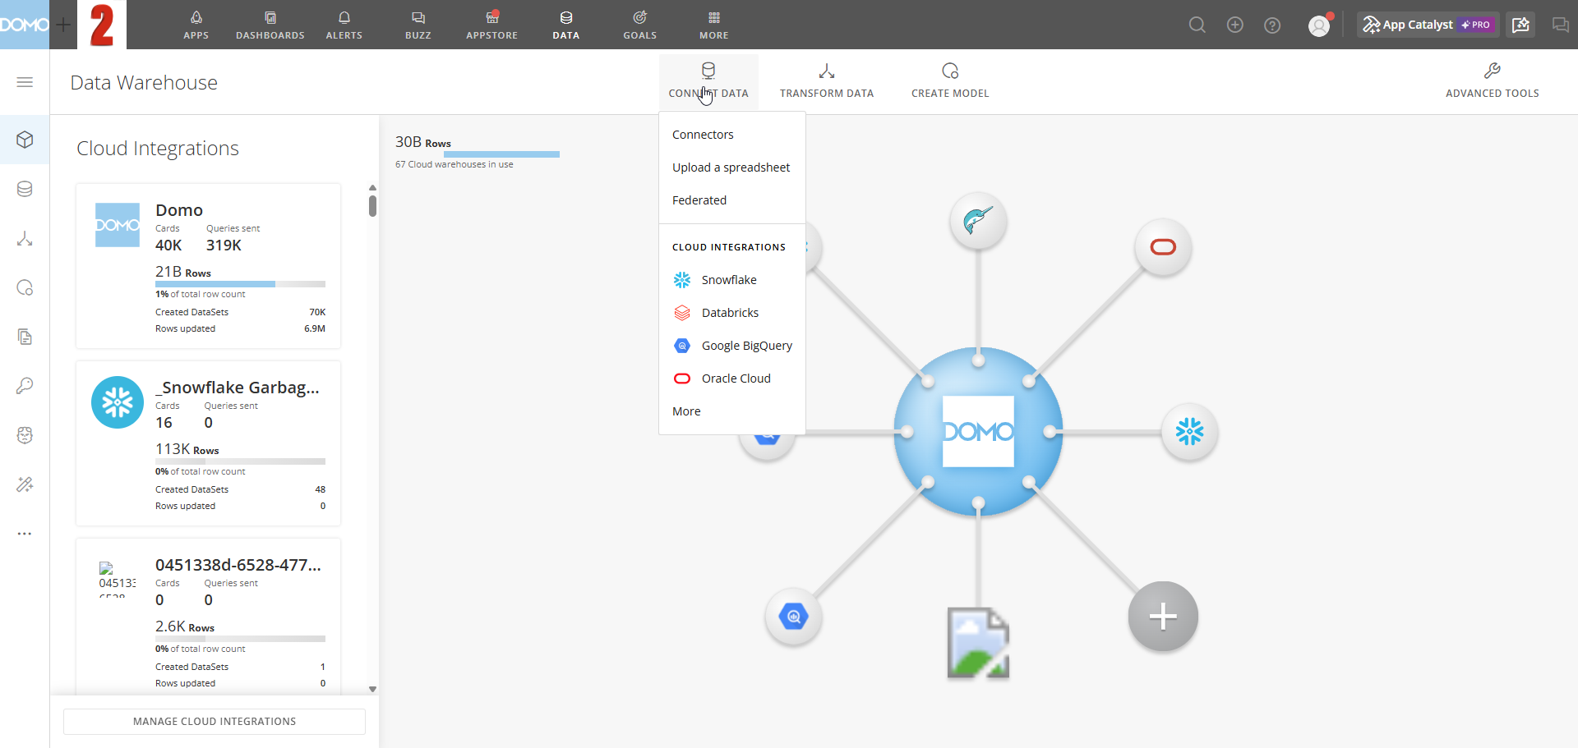The image size is (1578, 748).
Task: Click the 30B Rows usage bar
Action: tap(501, 154)
